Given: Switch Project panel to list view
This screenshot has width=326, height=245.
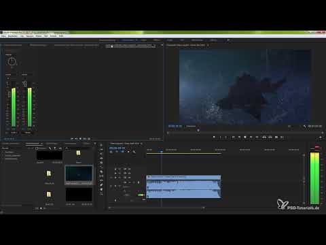Looking at the screenshot, I should (37, 208).
